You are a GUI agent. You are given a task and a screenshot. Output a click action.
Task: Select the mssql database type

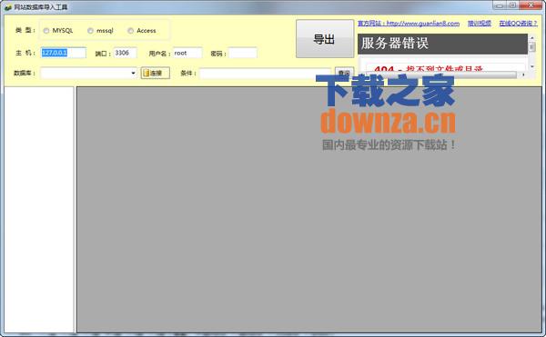point(90,31)
